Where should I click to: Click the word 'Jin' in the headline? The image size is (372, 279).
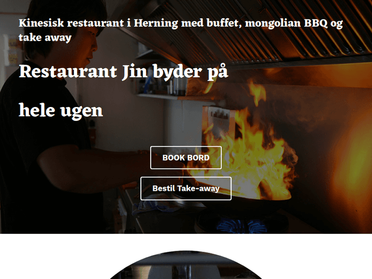134,72
